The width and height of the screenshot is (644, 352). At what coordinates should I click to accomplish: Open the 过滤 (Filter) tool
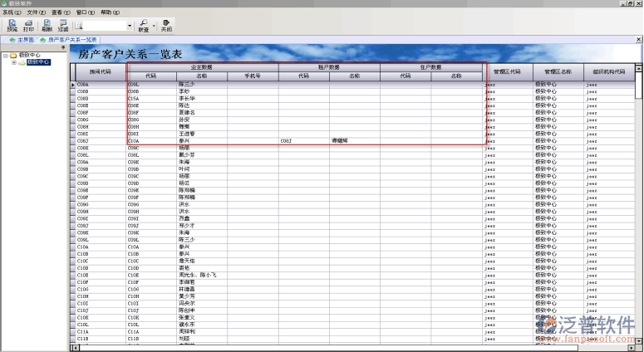[63, 25]
